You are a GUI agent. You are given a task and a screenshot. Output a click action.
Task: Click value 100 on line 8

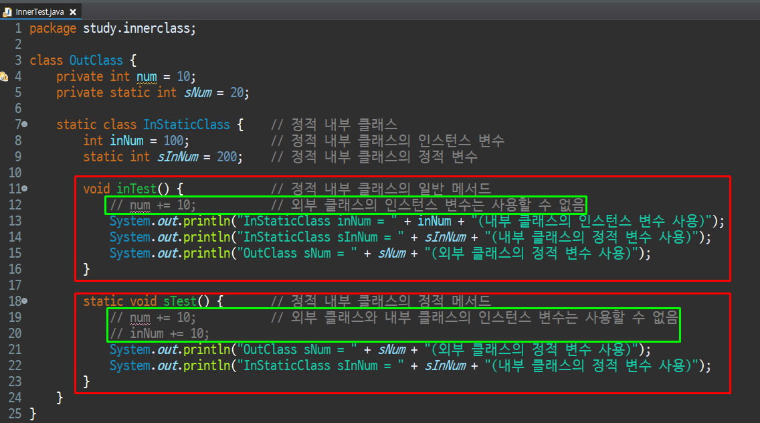click(173, 141)
